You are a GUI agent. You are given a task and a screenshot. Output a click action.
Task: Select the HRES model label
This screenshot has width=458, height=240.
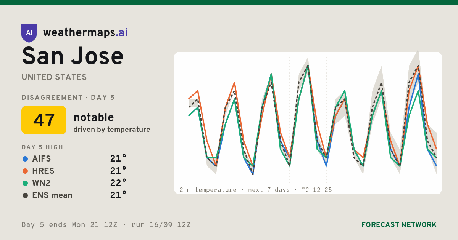click(43, 171)
